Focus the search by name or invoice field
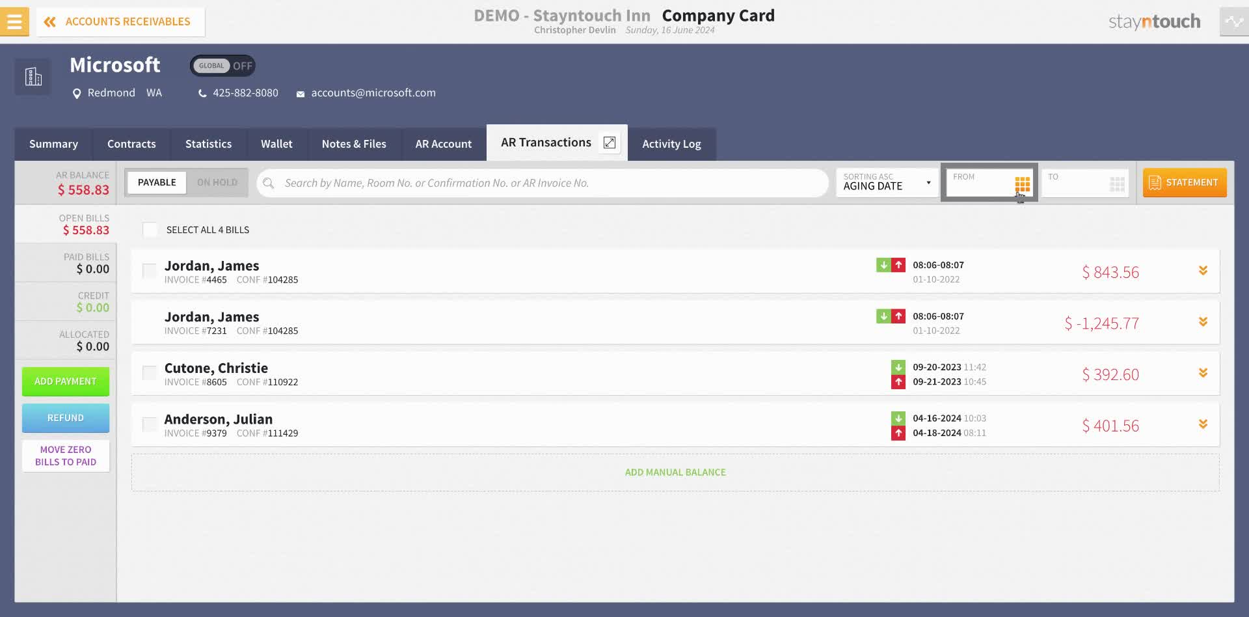The image size is (1249, 617). (543, 184)
